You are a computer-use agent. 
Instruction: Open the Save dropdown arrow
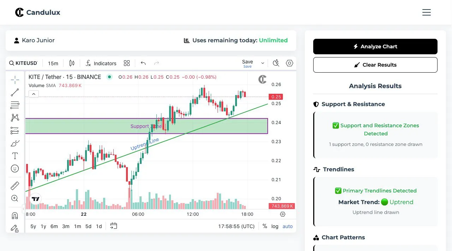tap(263, 63)
